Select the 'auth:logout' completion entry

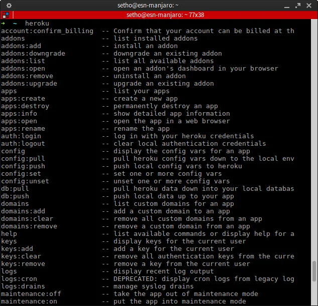pos(23,144)
